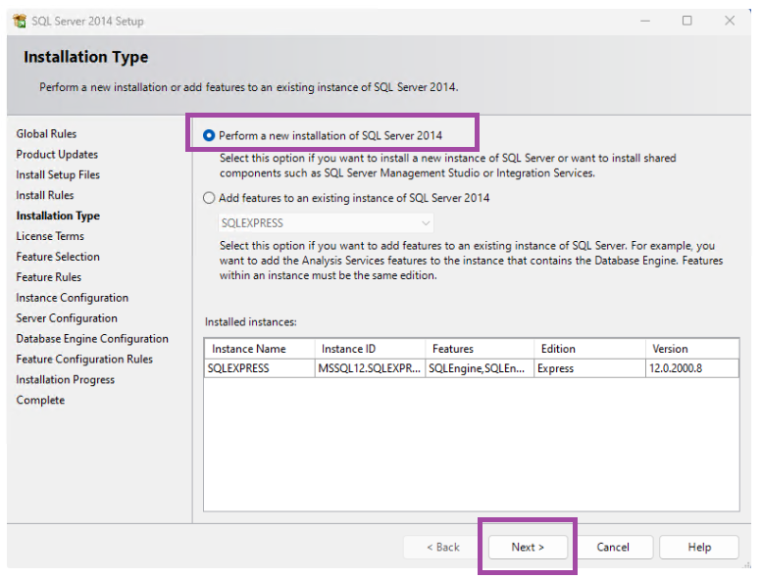Click the 12.0.2000.8 version cell
Screen dimensions: 761x579
click(692, 368)
